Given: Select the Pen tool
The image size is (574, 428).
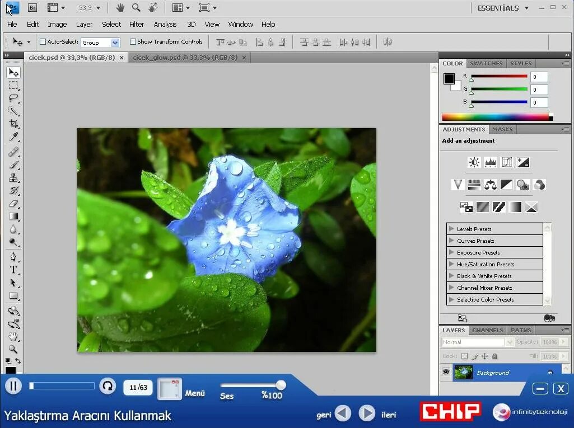Looking at the screenshot, I should (13, 257).
